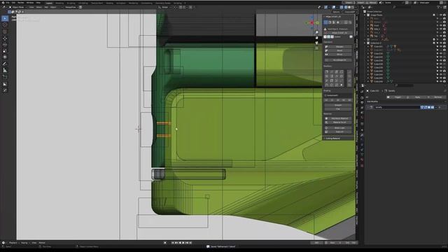Click first tab icon in sidebar panel
The width and height of the screenshot is (448, 252).
[x=325, y=22]
